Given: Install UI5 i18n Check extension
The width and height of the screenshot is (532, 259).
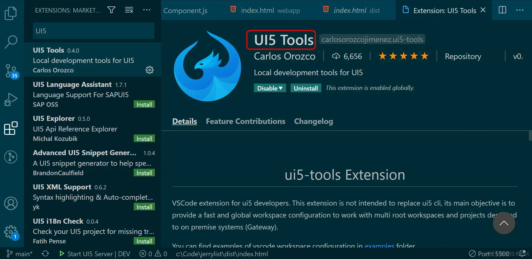Looking at the screenshot, I should click(144, 241).
